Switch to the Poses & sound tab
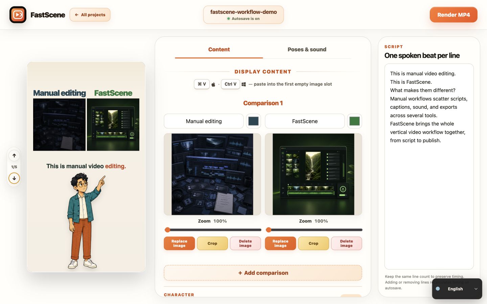Screen dimensions: 487x304 click(307, 49)
